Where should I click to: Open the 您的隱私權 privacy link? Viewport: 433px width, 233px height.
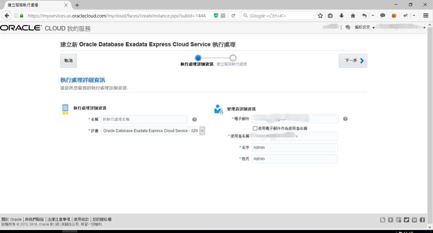pyautogui.click(x=102, y=220)
